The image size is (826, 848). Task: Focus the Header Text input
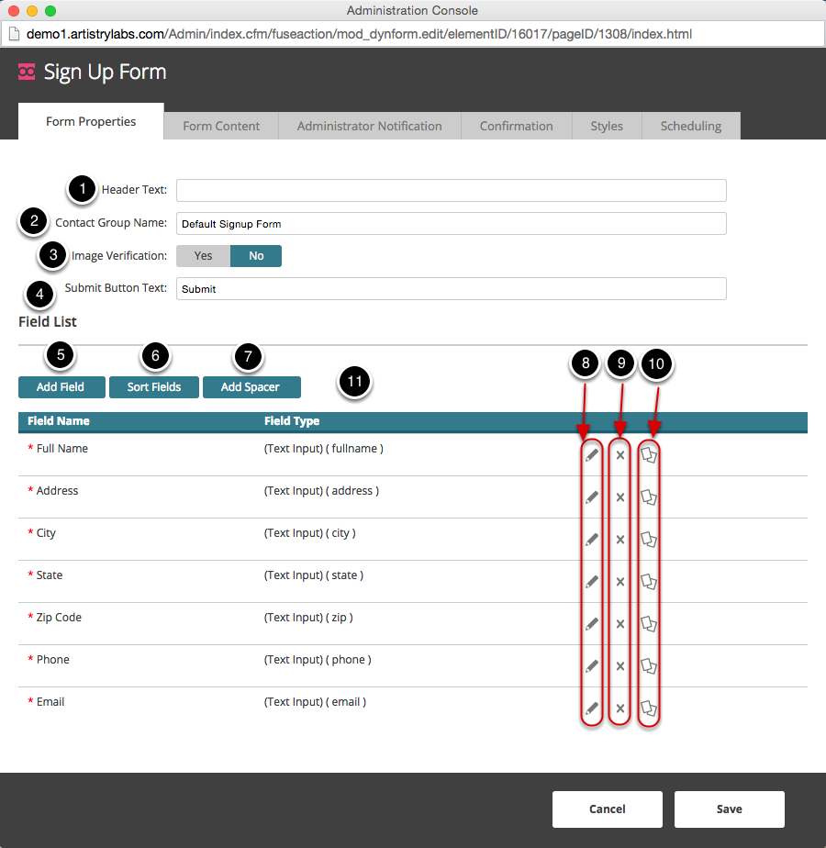coord(452,190)
